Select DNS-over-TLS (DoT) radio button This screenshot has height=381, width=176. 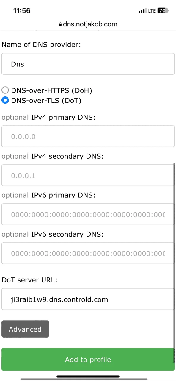click(x=5, y=100)
